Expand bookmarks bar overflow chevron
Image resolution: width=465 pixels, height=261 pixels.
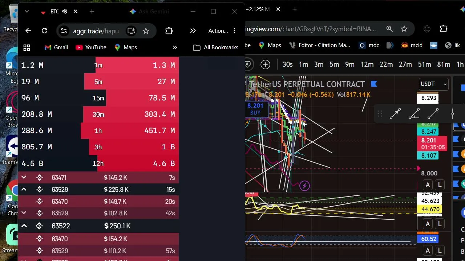pos(175,47)
